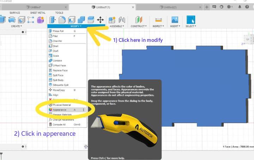The height and width of the screenshot is (160, 254).
Task: Click the Offset Plane icon in Construct
Action: [139, 20]
